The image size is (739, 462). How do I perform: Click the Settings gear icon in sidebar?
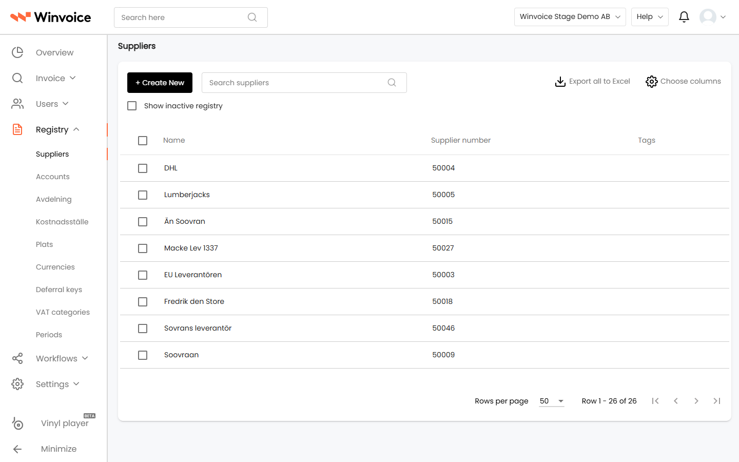[17, 384]
